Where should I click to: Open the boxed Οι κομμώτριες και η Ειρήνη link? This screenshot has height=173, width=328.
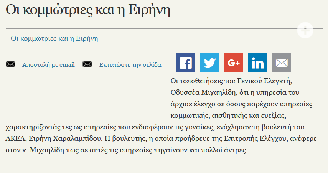[54, 38]
